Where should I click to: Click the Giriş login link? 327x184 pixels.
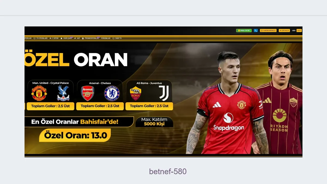(294, 31)
